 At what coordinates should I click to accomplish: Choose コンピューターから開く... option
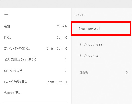17,49
